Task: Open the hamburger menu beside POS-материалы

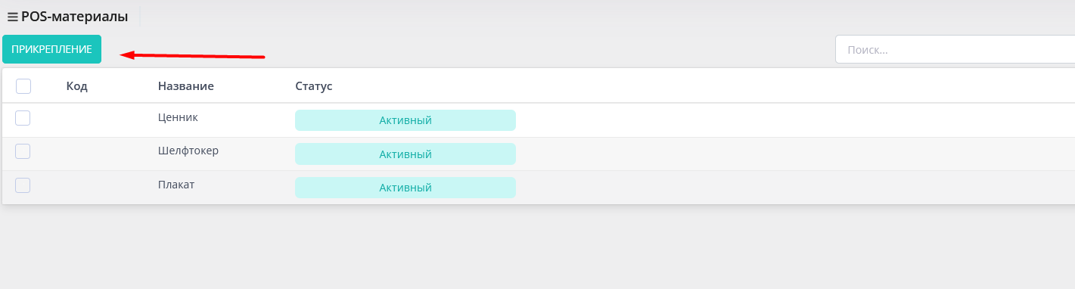Action: [x=12, y=17]
